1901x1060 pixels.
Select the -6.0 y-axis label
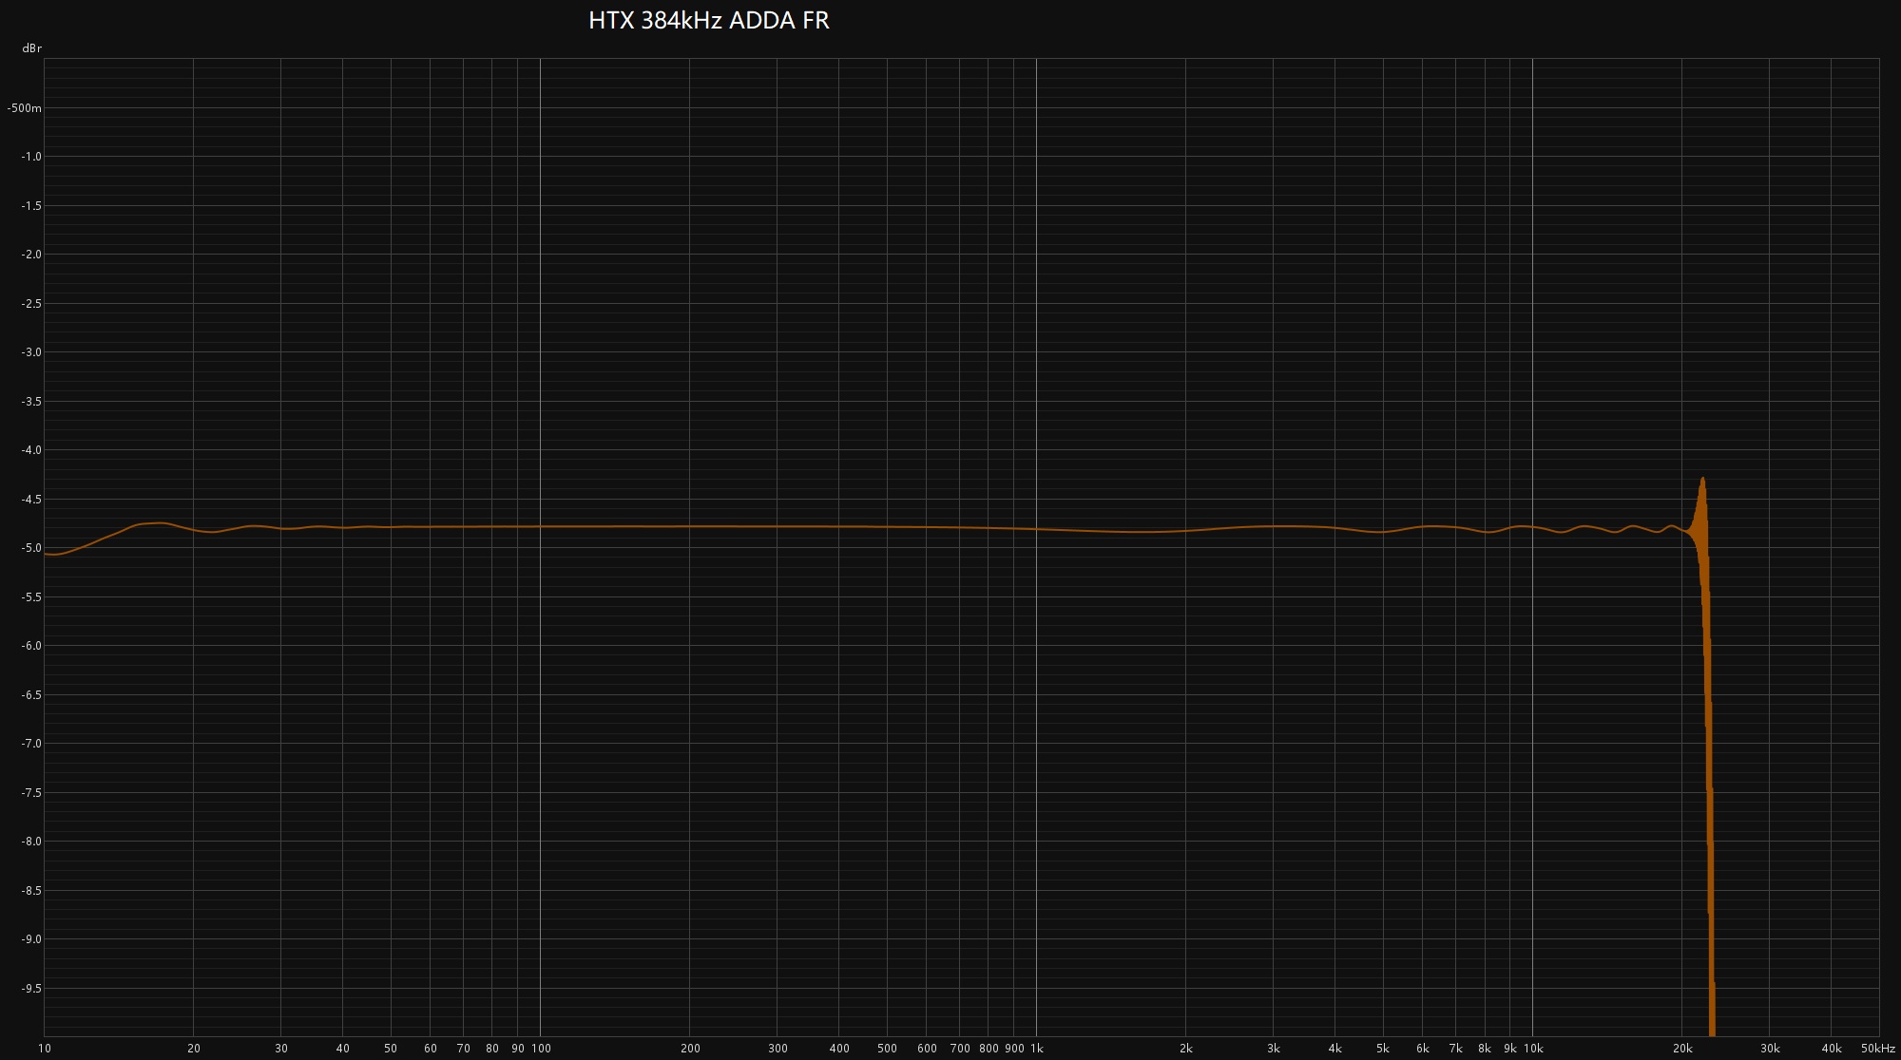[x=31, y=646]
